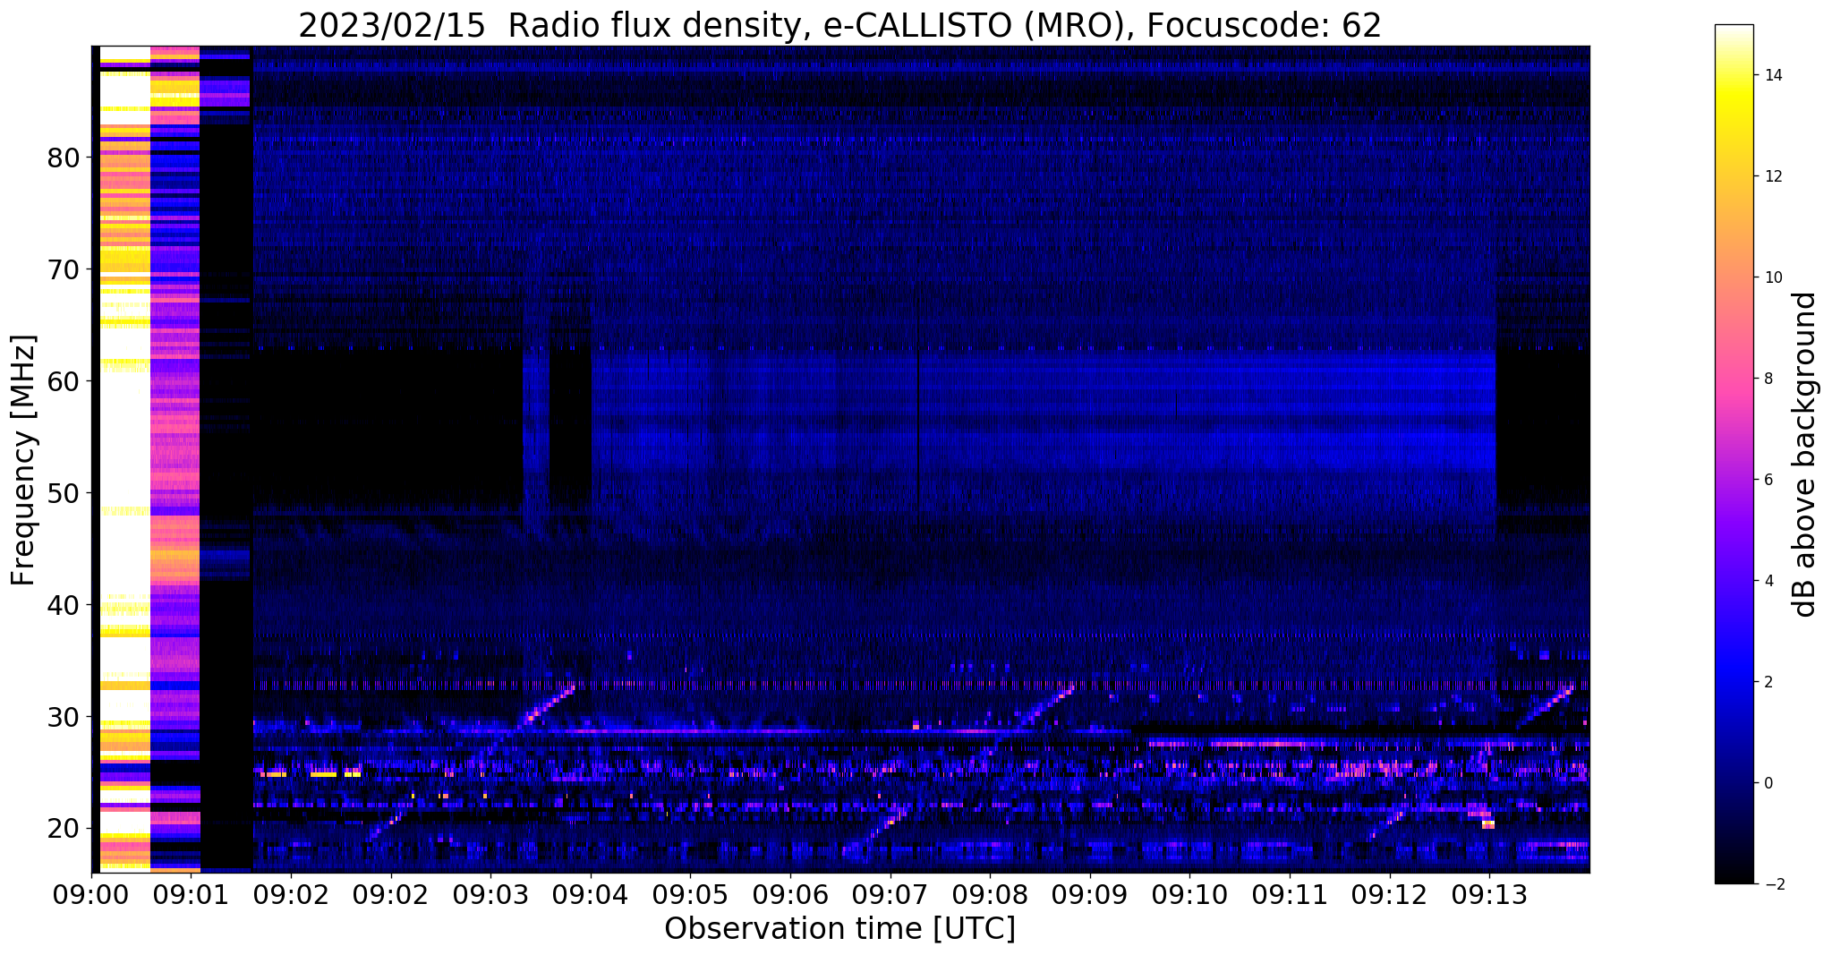Click the 6 tick label on the colorbar

tap(1768, 480)
